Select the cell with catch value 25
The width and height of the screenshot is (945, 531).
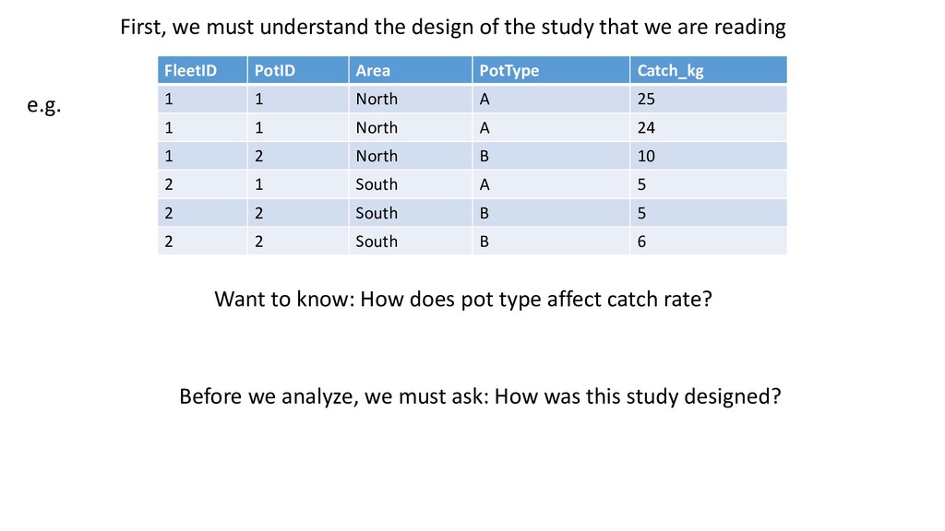709,99
